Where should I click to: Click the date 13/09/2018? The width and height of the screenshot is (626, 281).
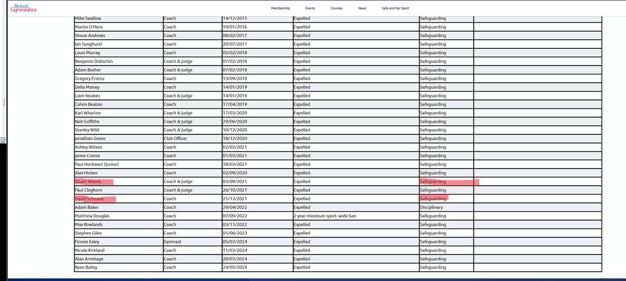(x=235, y=79)
